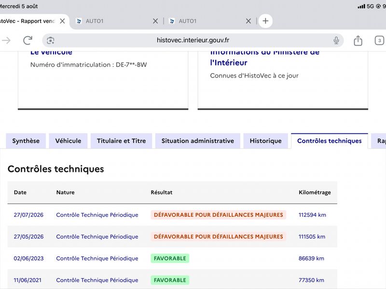Select the date 27/05/2026
Image resolution: width=386 pixels, height=289 pixels.
(x=28, y=236)
